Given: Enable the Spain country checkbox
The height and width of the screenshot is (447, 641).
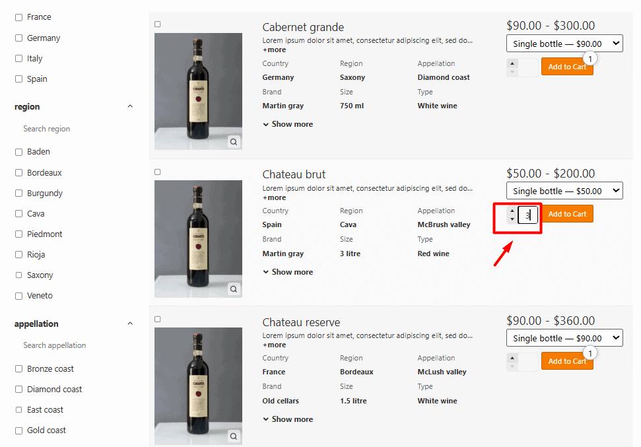Looking at the screenshot, I should (19, 79).
